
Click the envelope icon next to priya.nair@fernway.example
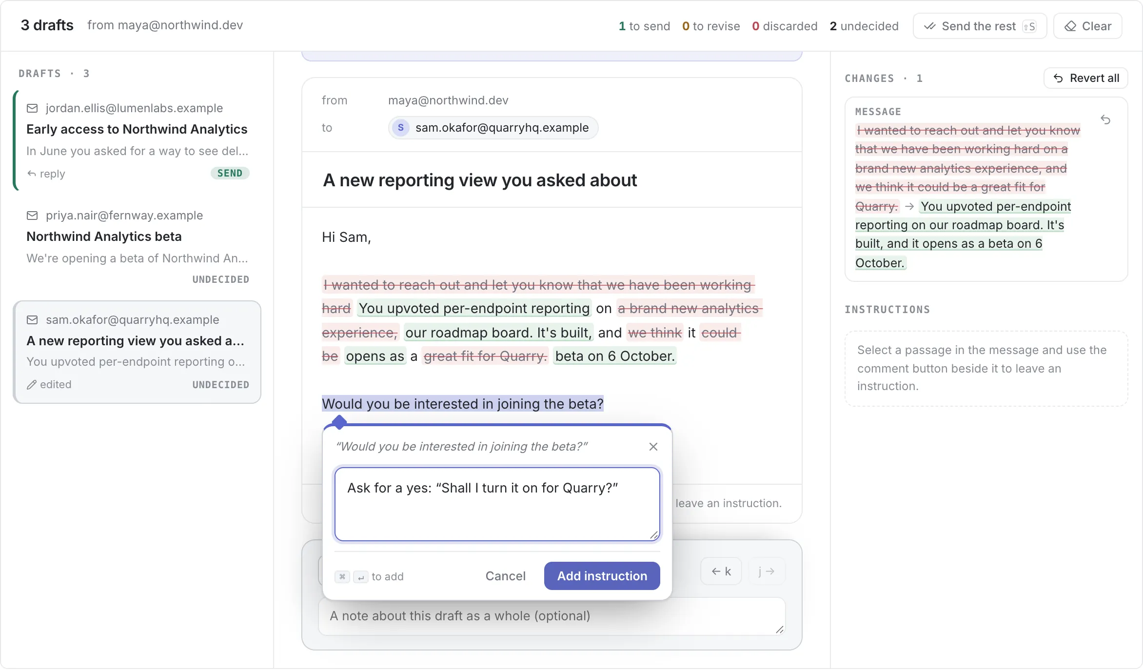[x=32, y=216]
